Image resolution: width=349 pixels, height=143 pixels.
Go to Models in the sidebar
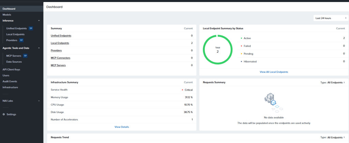[7, 15]
